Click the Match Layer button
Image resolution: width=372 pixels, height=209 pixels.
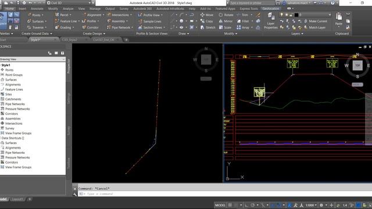point(314,27)
